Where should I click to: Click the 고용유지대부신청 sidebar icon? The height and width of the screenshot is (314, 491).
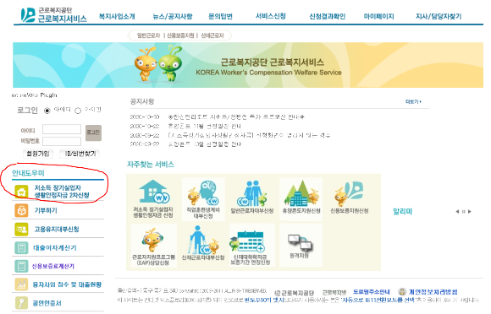(21, 229)
